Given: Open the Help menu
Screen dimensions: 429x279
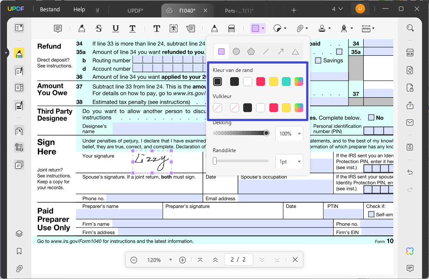Looking at the screenshot, I should pos(79,9).
